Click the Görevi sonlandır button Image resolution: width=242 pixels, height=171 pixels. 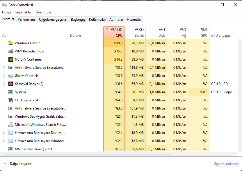coord(226,164)
